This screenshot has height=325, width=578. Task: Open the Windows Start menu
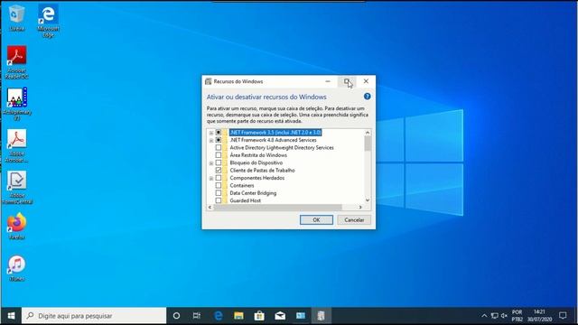(x=11, y=316)
